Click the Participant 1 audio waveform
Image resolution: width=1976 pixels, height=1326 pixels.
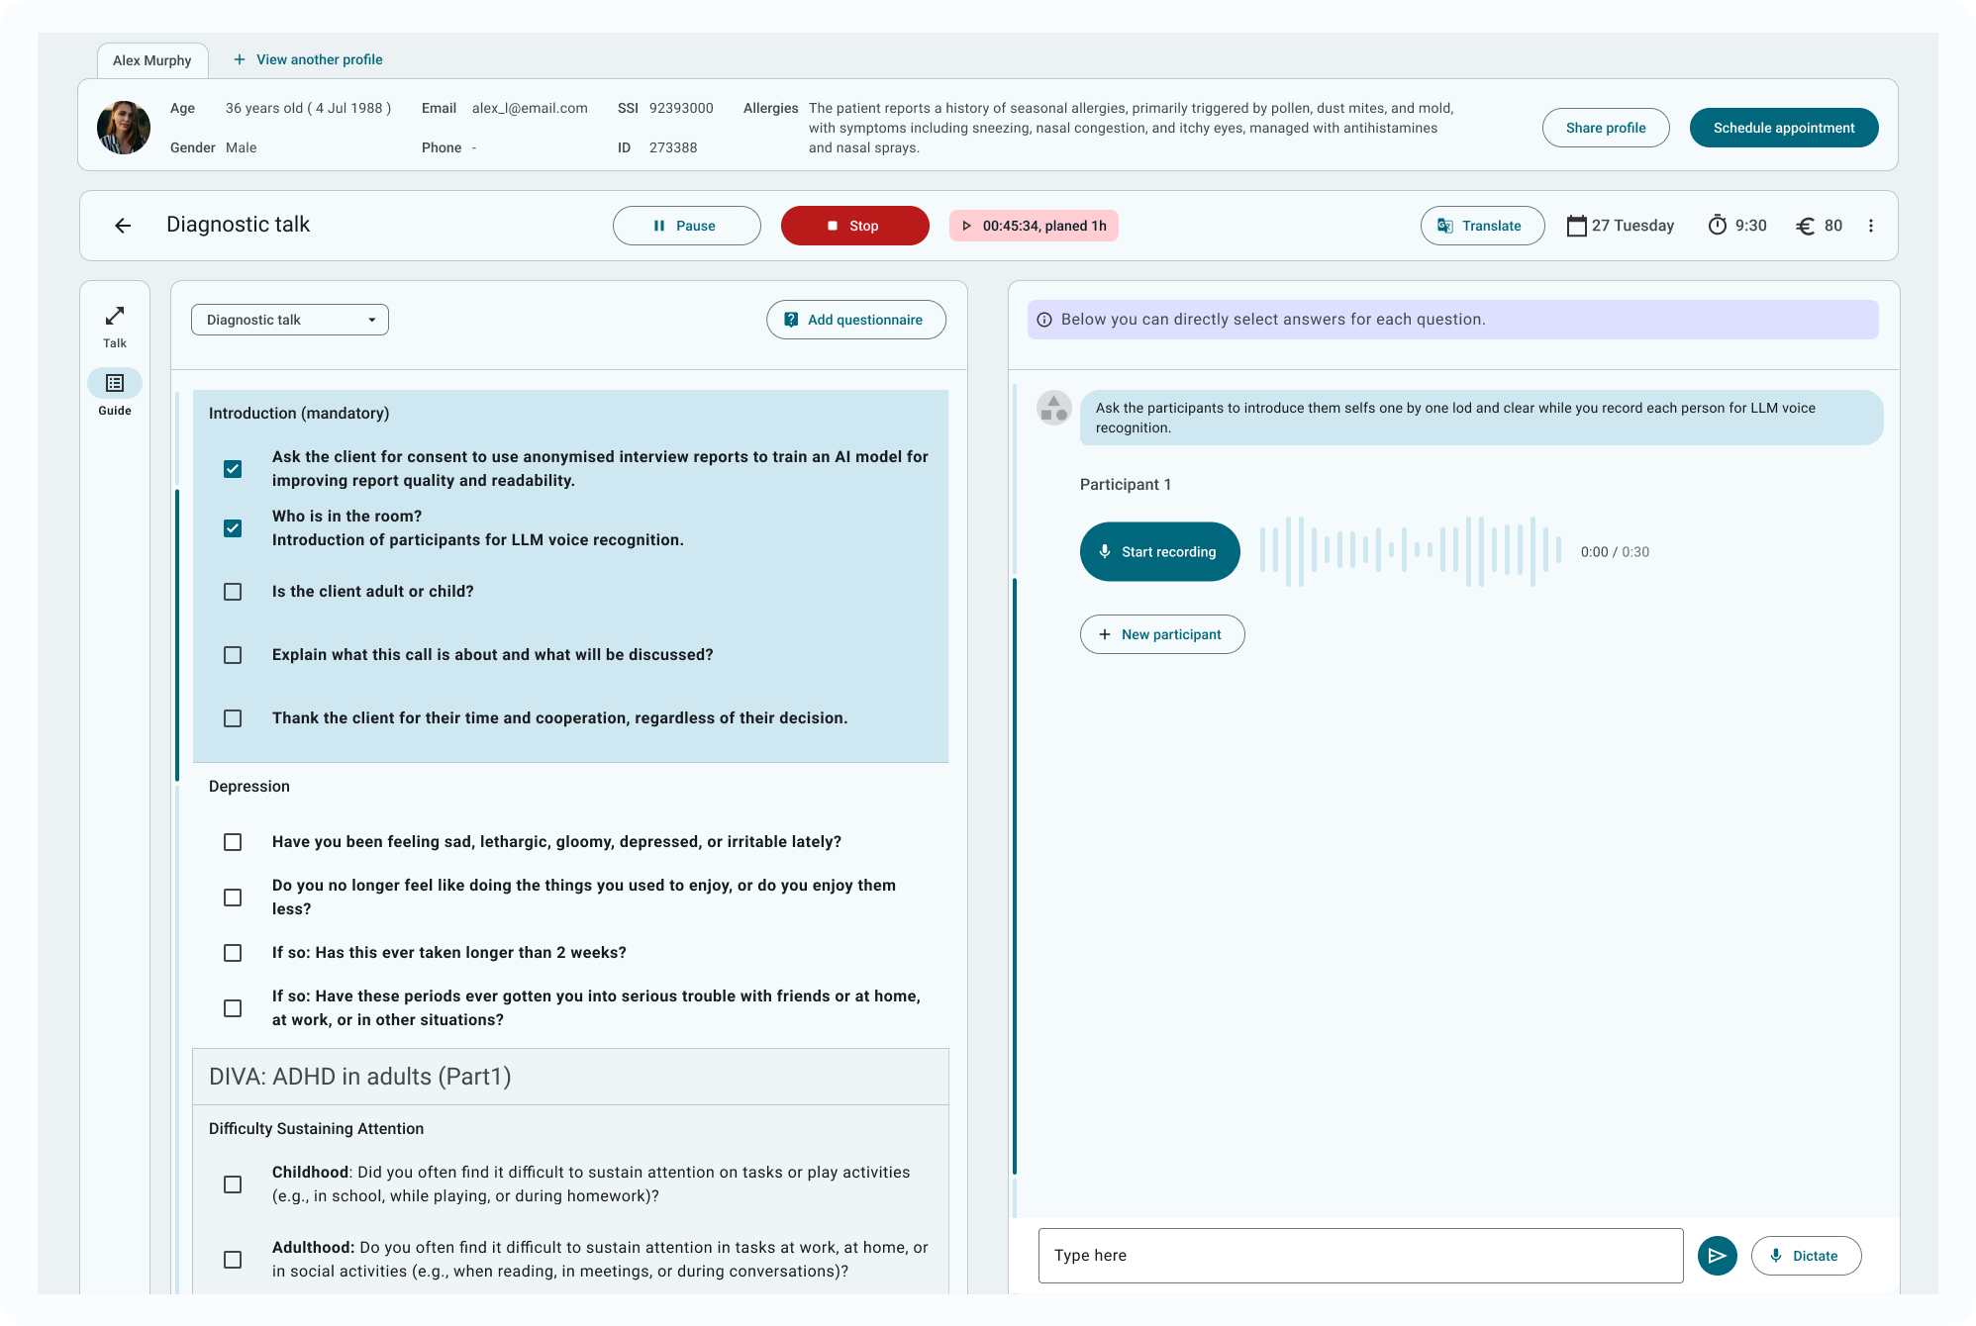coord(1410,551)
